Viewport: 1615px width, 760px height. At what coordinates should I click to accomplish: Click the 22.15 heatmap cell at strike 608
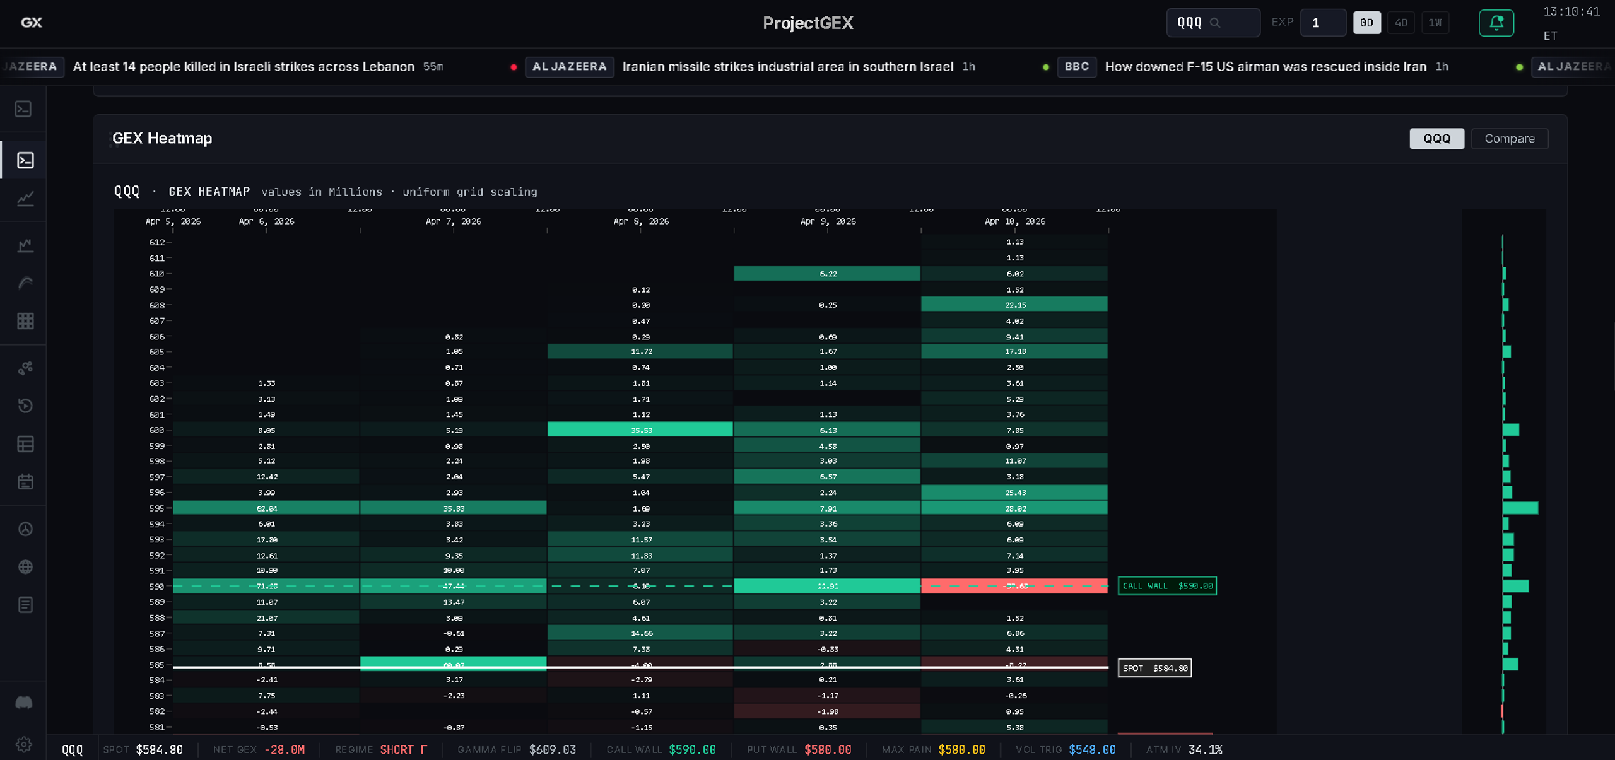1014,305
